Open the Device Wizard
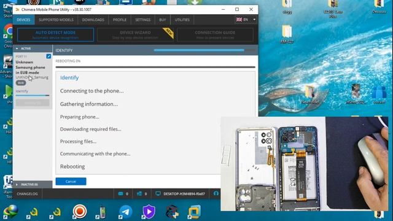This screenshot has width=393, height=221. coord(135,34)
